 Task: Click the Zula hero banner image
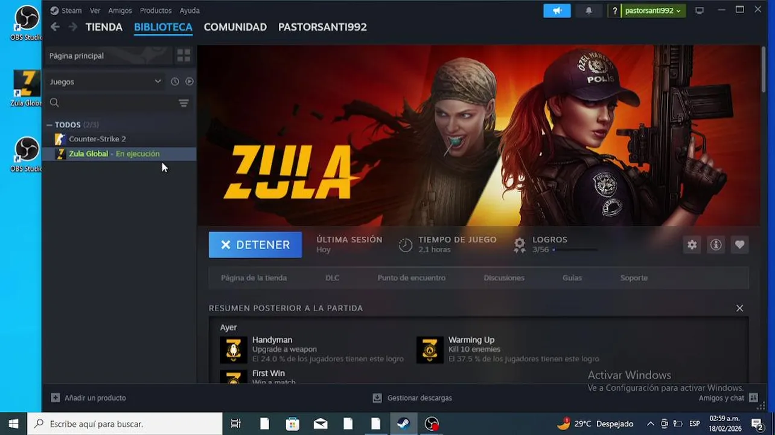pyautogui.click(x=479, y=135)
